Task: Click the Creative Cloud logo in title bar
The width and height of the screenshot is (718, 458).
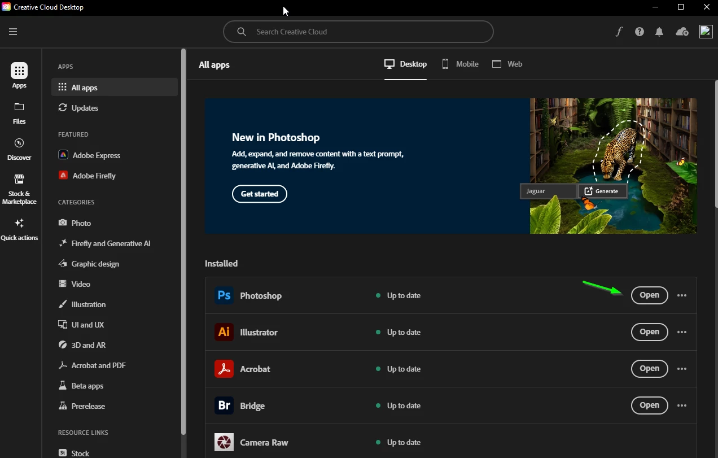Action: click(6, 7)
